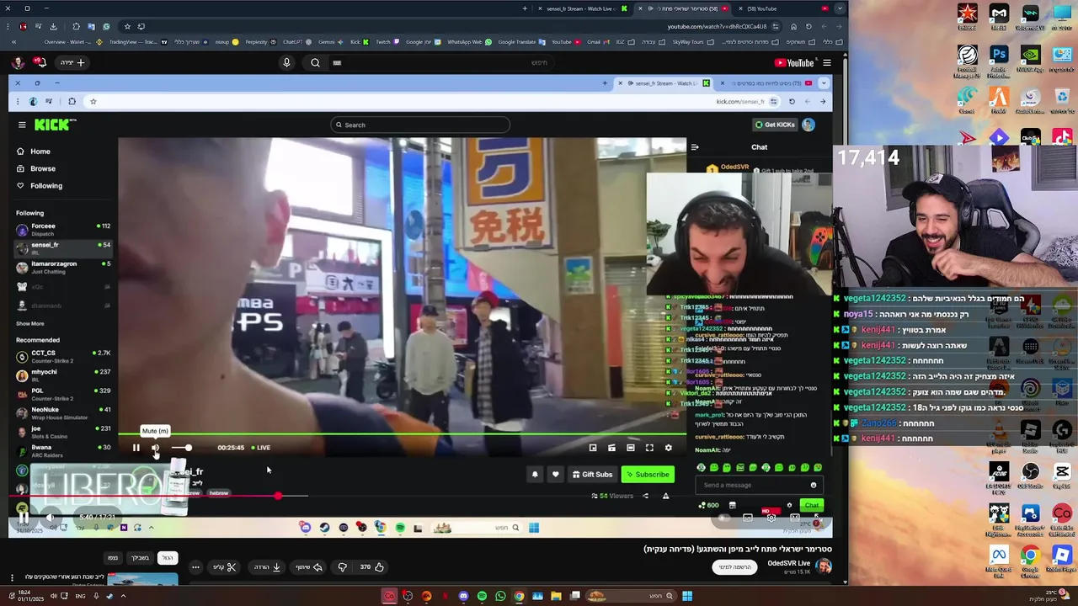The image size is (1078, 606).
Task: Open the system volume tray icon
Action: 53,596
